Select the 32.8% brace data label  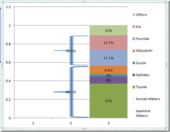pos(71,51)
